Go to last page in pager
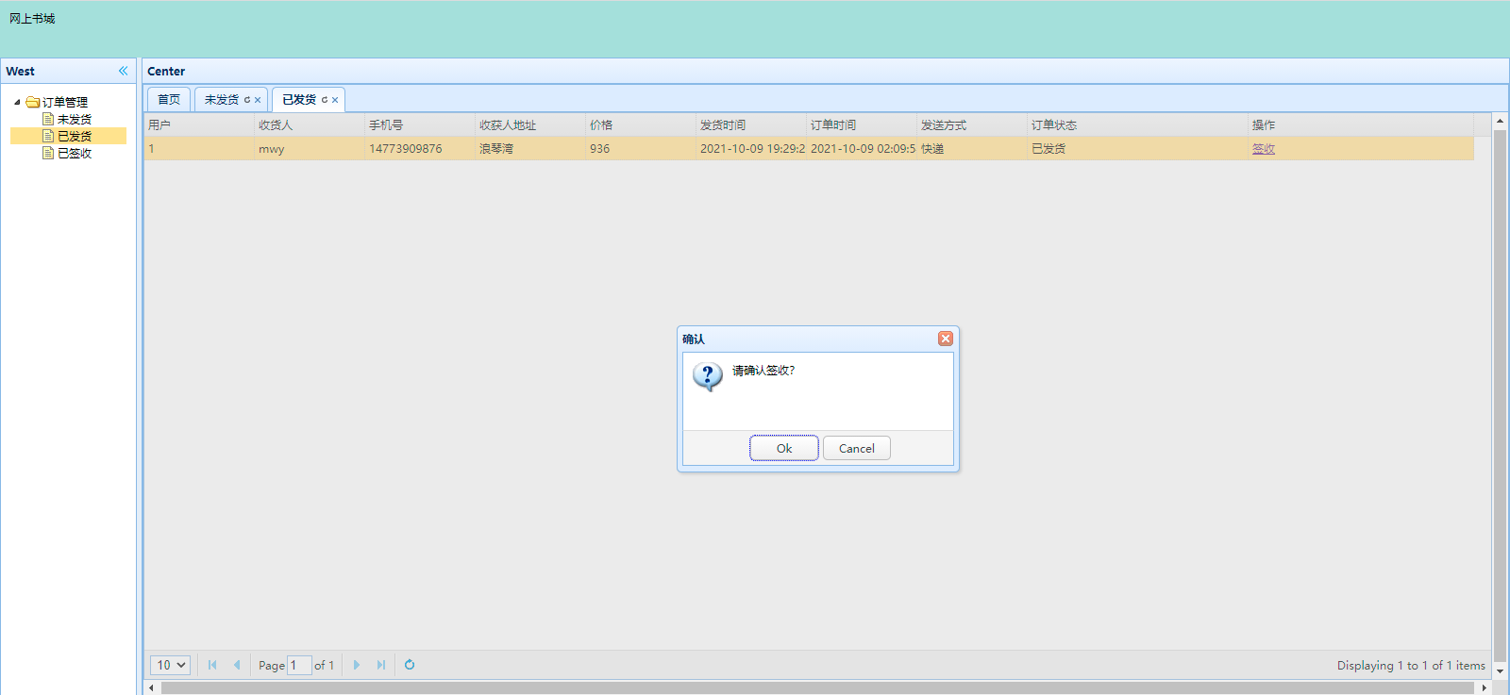 pyautogui.click(x=381, y=665)
